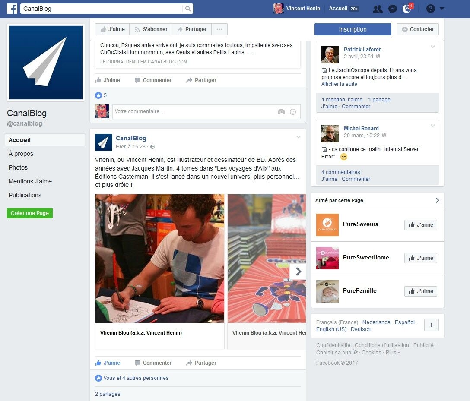
Task: View the 2 partages link
Action: (x=108, y=394)
